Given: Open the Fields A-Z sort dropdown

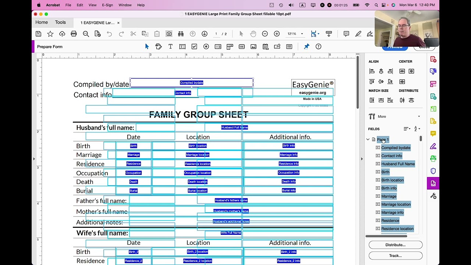Looking at the screenshot, I should coord(417,129).
